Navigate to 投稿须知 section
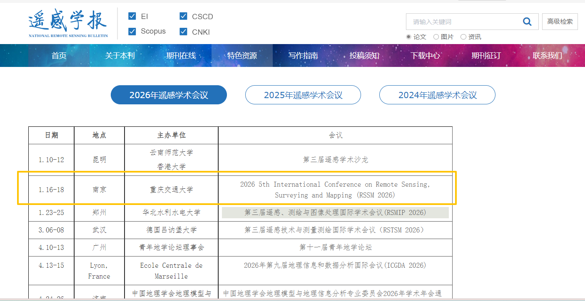585x301 pixels. 364,55
